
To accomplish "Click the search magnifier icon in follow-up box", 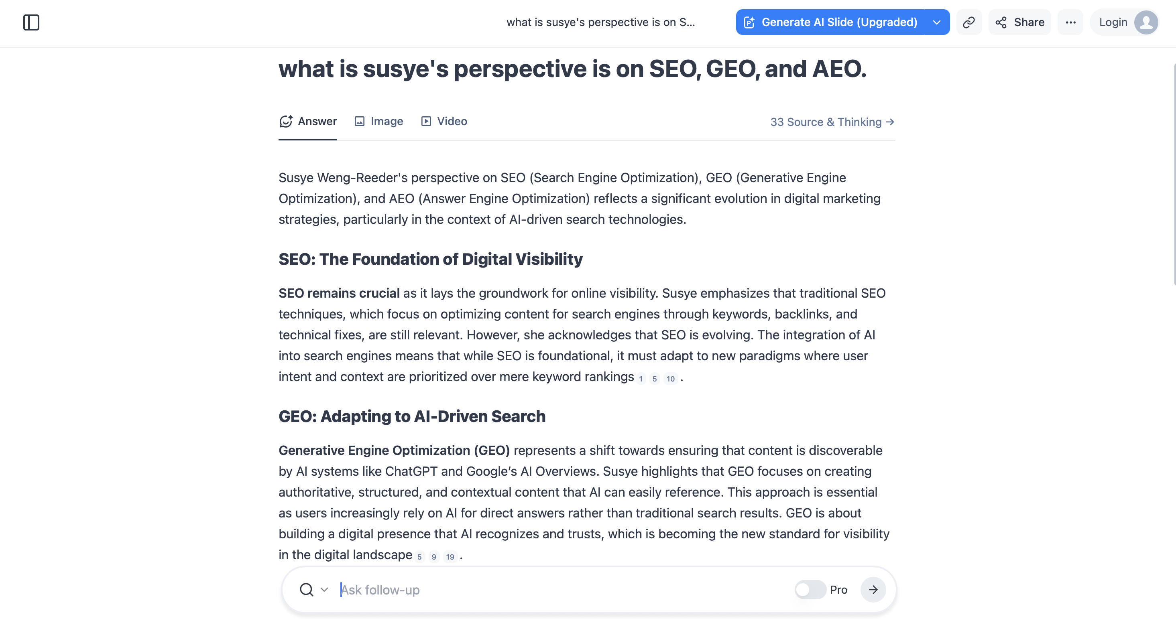I will (306, 590).
